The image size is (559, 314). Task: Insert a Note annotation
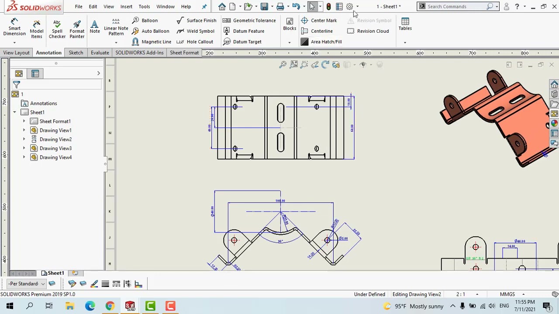pos(95,27)
